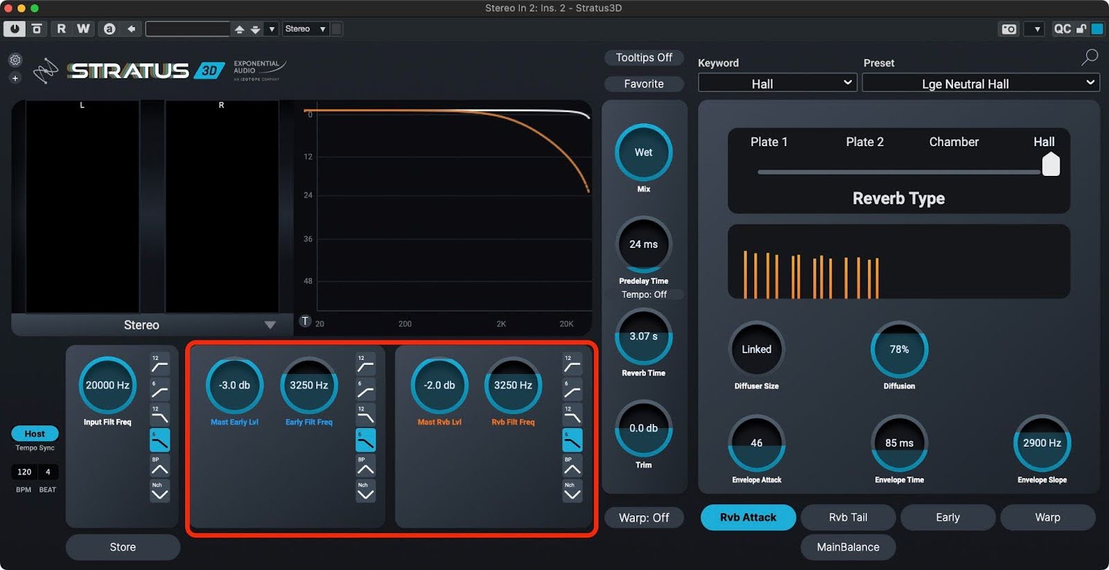Click the QC button in the host toolbar
Viewport: 1109px width, 570px height.
pos(1062,29)
